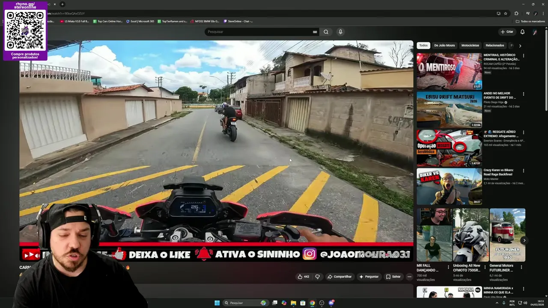Open Microsoft Store from taskbar

[x=303, y=303]
